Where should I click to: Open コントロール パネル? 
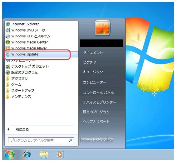coord(98,93)
